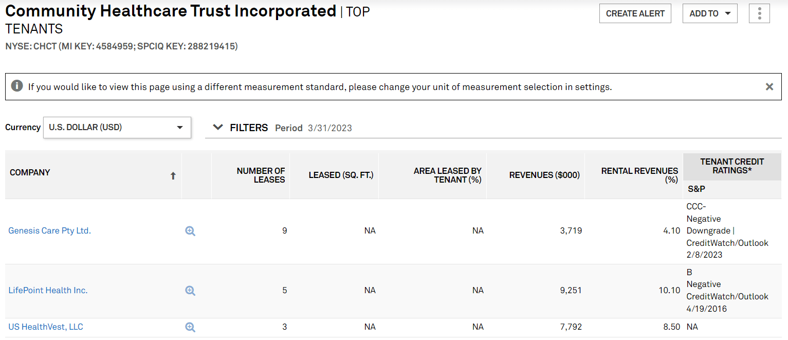
Task: Click magnifier icon for US HealthVest row
Action: (190, 327)
